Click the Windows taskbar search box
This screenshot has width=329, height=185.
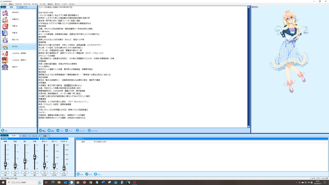(x=24, y=183)
